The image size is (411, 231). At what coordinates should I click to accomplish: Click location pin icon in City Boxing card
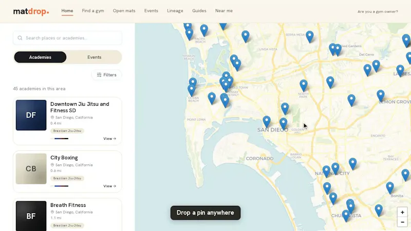click(x=52, y=165)
